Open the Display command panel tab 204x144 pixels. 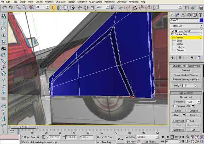195,14
